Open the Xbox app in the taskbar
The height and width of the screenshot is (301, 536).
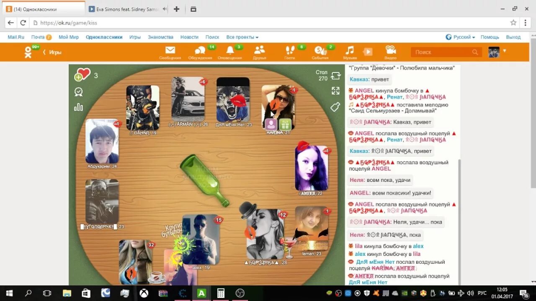pyautogui.click(x=144, y=293)
